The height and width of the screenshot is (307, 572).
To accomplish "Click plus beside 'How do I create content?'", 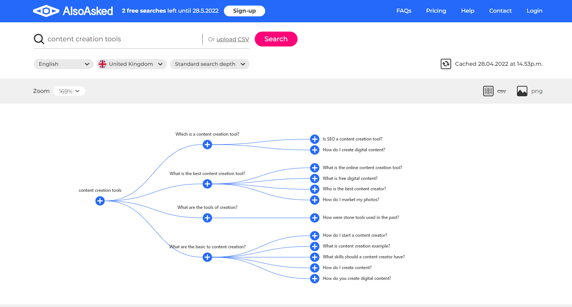I will [315, 268].
